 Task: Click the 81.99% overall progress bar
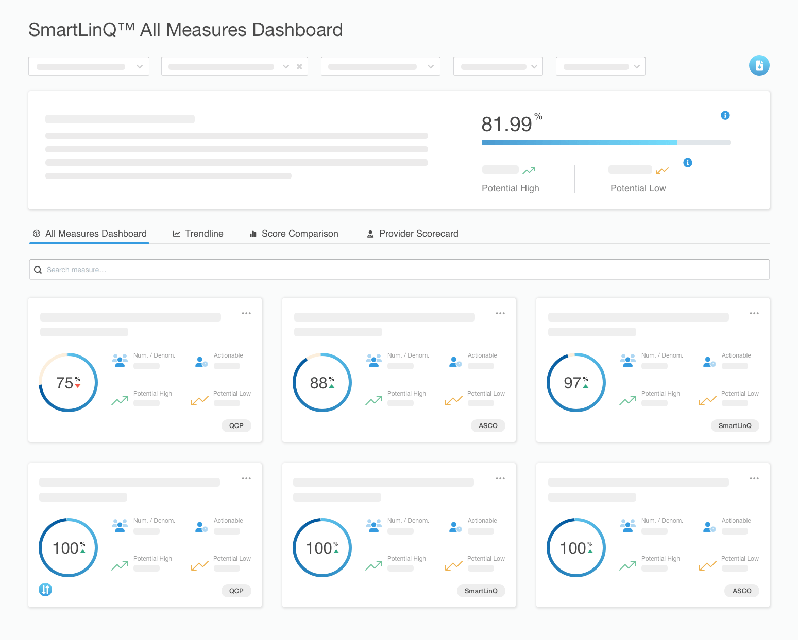pos(606,143)
